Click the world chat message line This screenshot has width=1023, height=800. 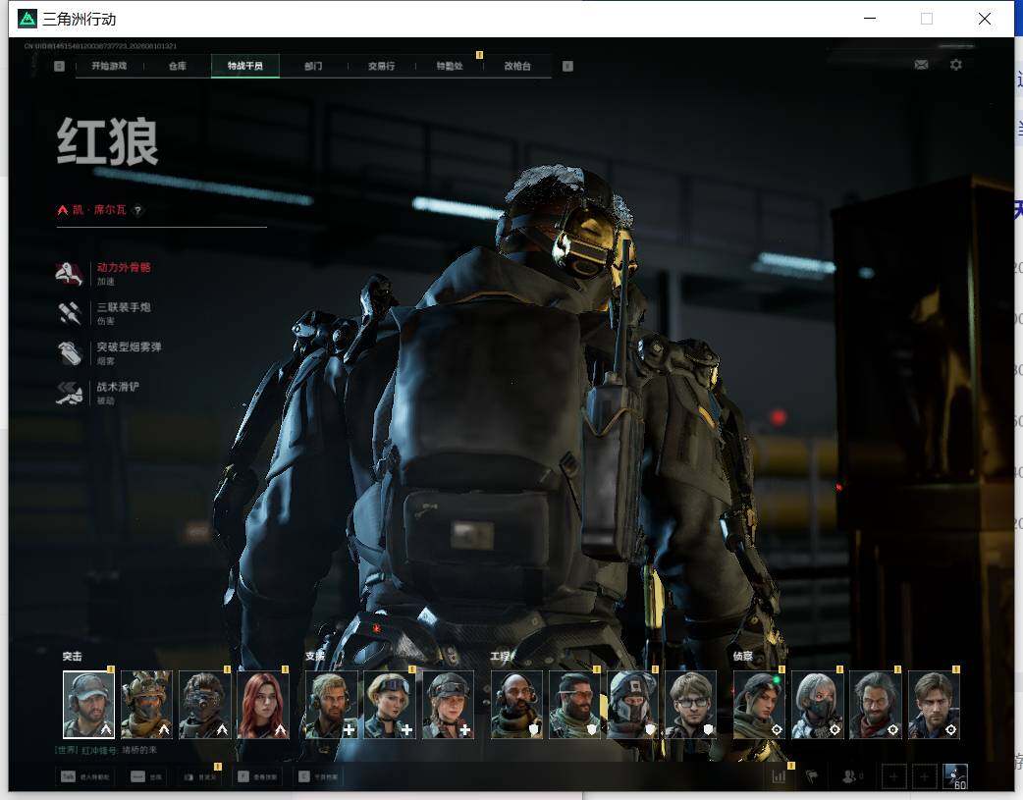(x=106, y=750)
